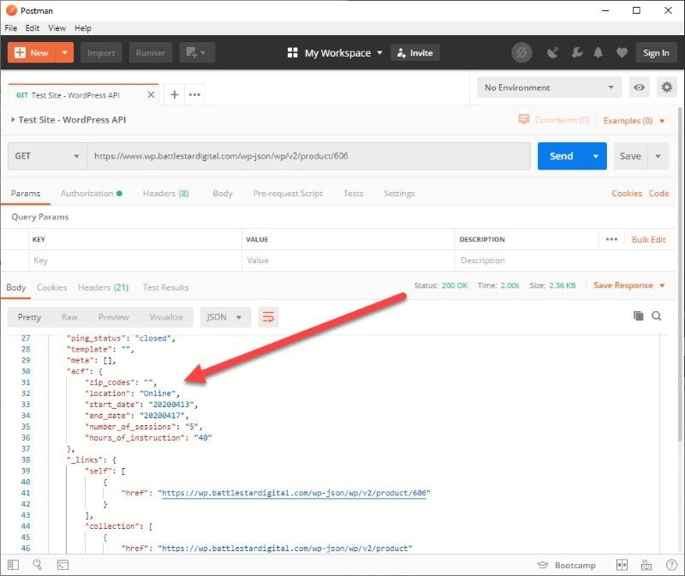This screenshot has height=576, width=685.
Task: Open find and replace status bar icon
Action: 38,565
